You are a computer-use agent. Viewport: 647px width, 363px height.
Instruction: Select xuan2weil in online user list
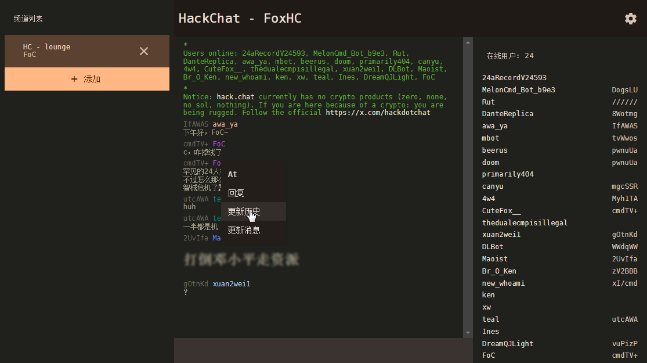point(501,235)
